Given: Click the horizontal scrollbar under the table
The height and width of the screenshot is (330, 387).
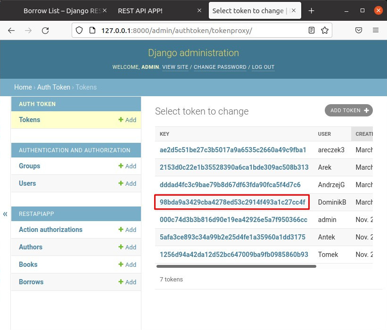Looking at the screenshot, I should [236, 266].
